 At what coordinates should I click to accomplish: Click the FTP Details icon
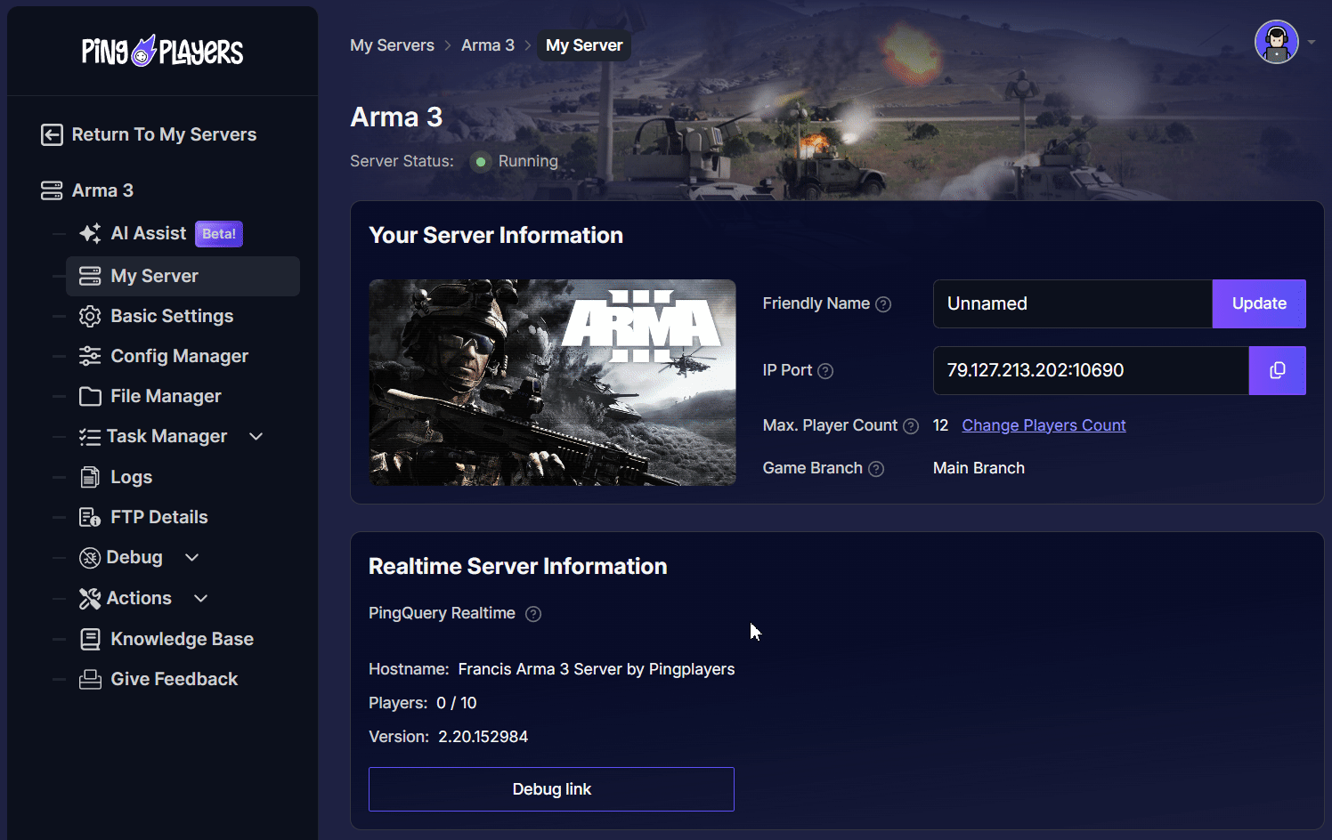click(90, 517)
